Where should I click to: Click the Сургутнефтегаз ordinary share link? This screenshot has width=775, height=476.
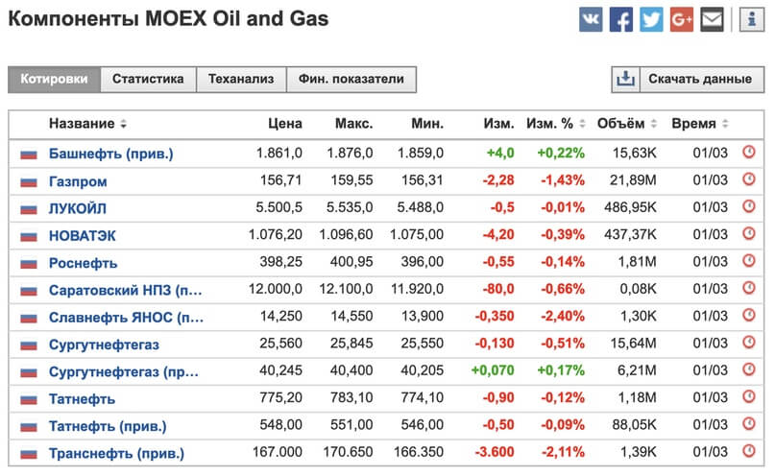pyautogui.click(x=105, y=345)
